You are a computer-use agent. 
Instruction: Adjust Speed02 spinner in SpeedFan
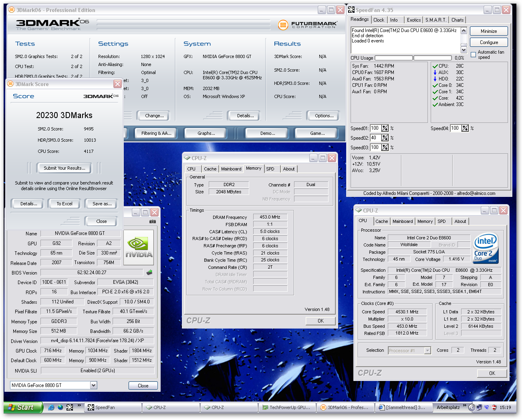tap(385, 138)
